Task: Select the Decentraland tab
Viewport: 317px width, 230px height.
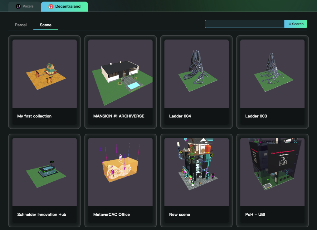Action: pyautogui.click(x=64, y=6)
